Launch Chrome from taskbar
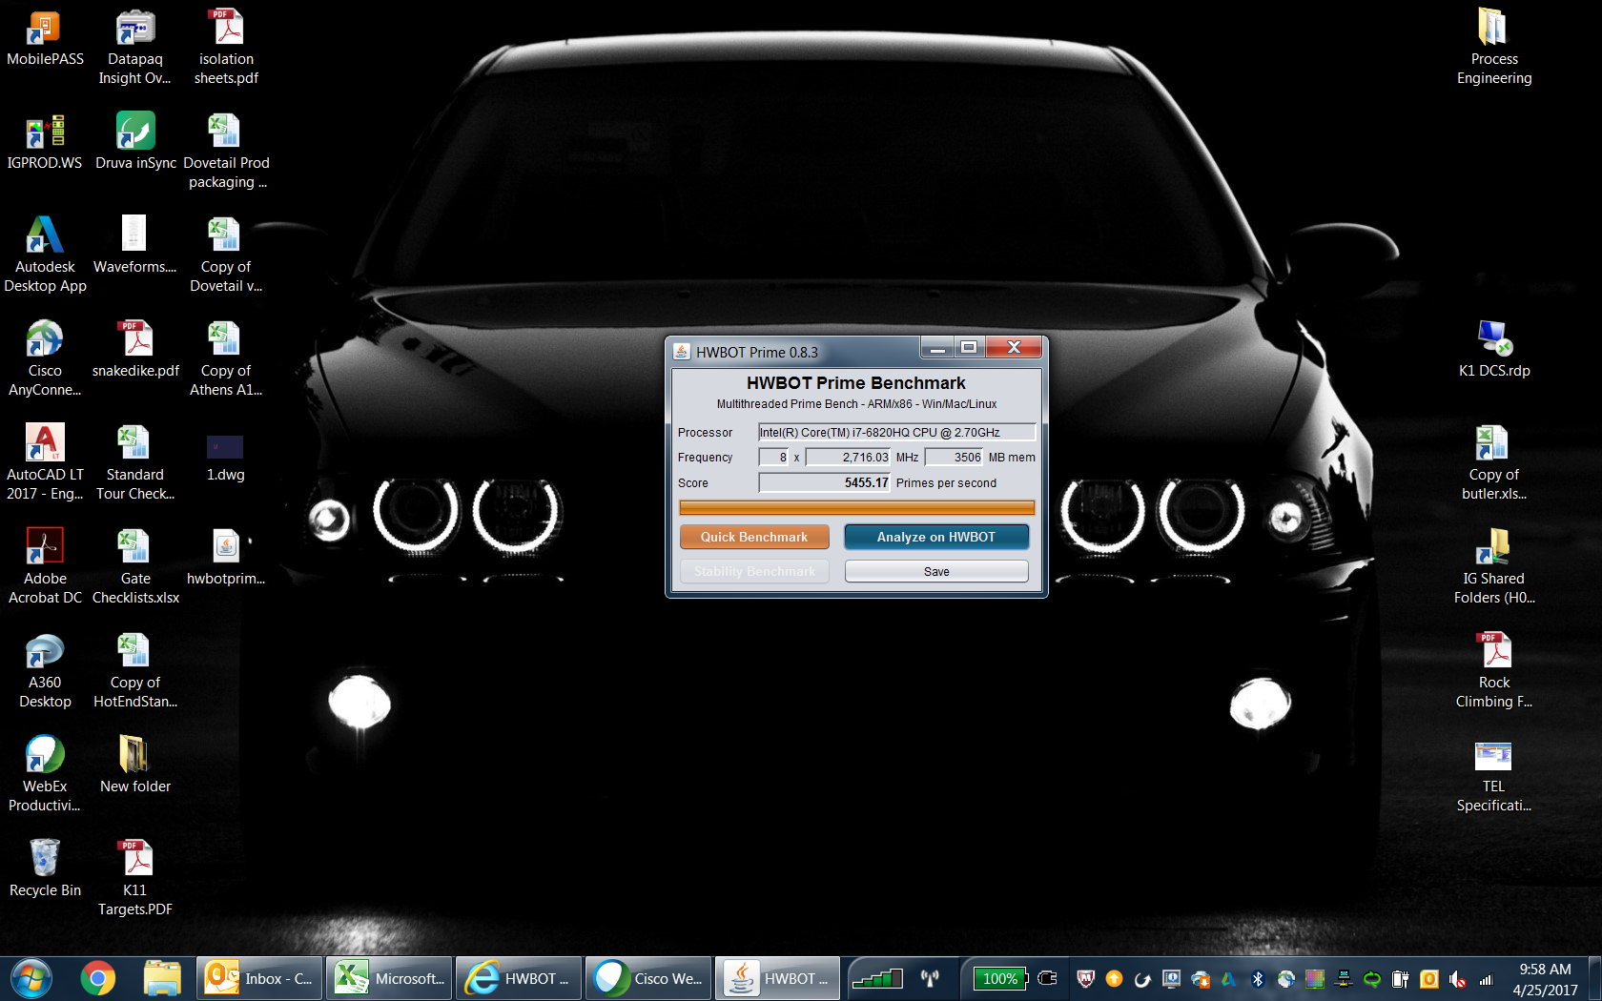Image resolution: width=1602 pixels, height=1001 pixels. (x=97, y=978)
